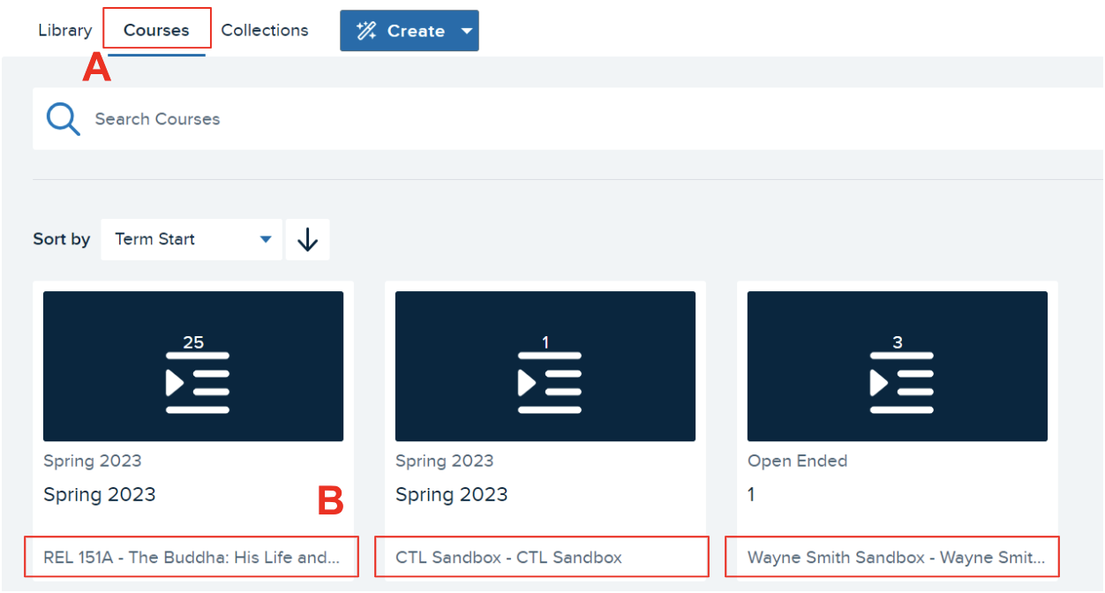The width and height of the screenshot is (1105, 593).
Task: Click the playlist icon on Wayne Smith card
Action: point(902,382)
